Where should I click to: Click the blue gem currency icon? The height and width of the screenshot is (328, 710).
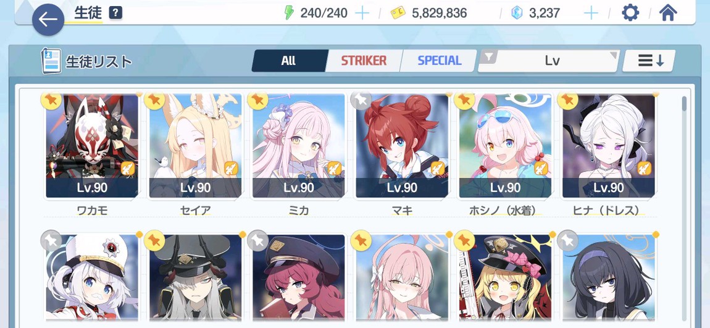pyautogui.click(x=517, y=13)
